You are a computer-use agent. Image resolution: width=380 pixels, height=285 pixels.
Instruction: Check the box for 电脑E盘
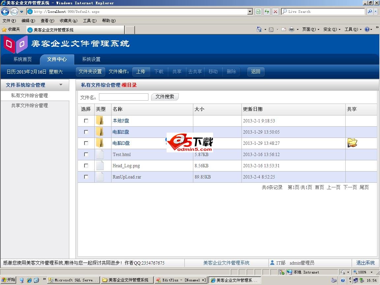point(86,132)
